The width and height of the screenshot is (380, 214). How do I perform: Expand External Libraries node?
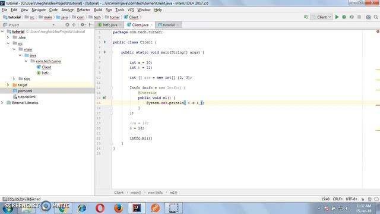(x=2, y=103)
